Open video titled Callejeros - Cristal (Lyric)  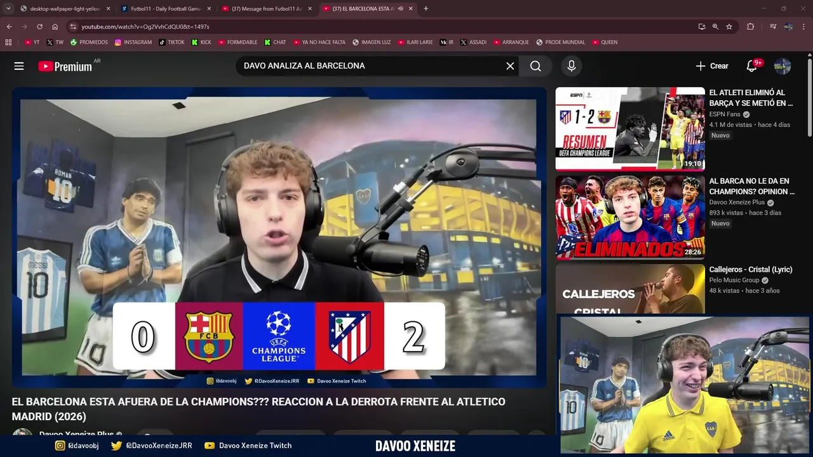751,270
